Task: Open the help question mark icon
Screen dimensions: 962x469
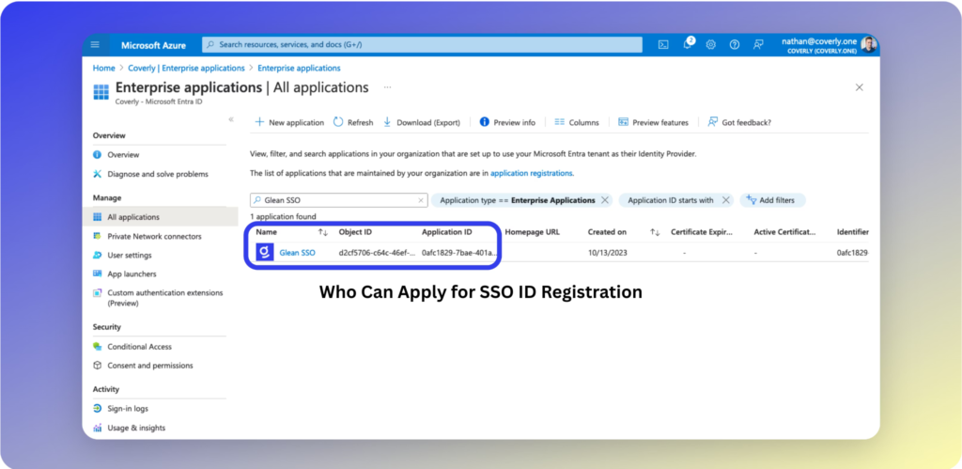Action: (735, 45)
